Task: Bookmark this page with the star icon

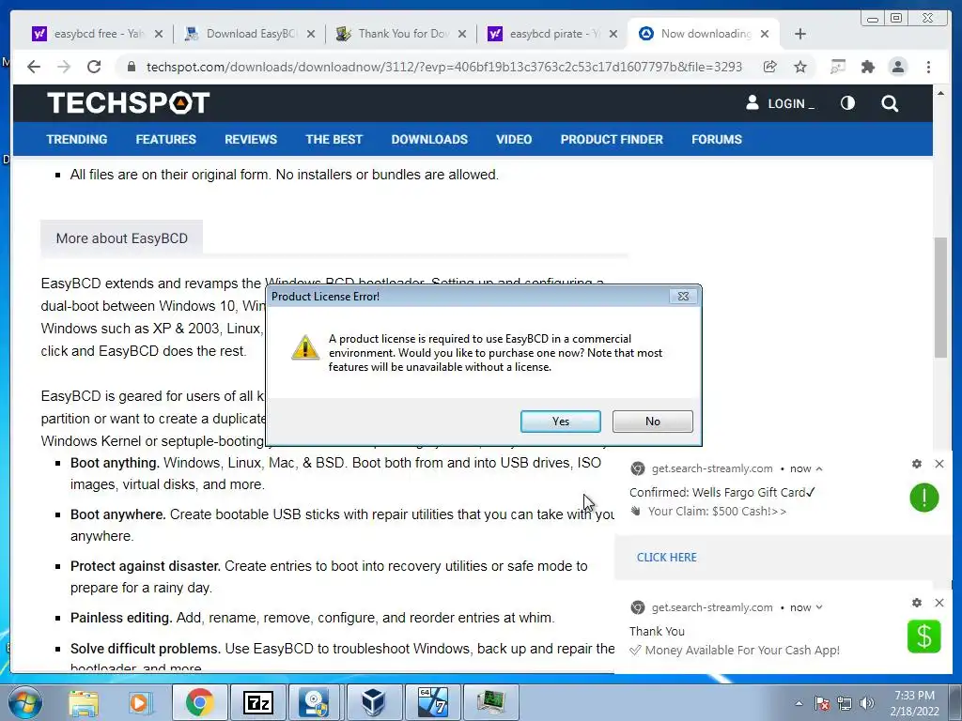Action: 800,67
